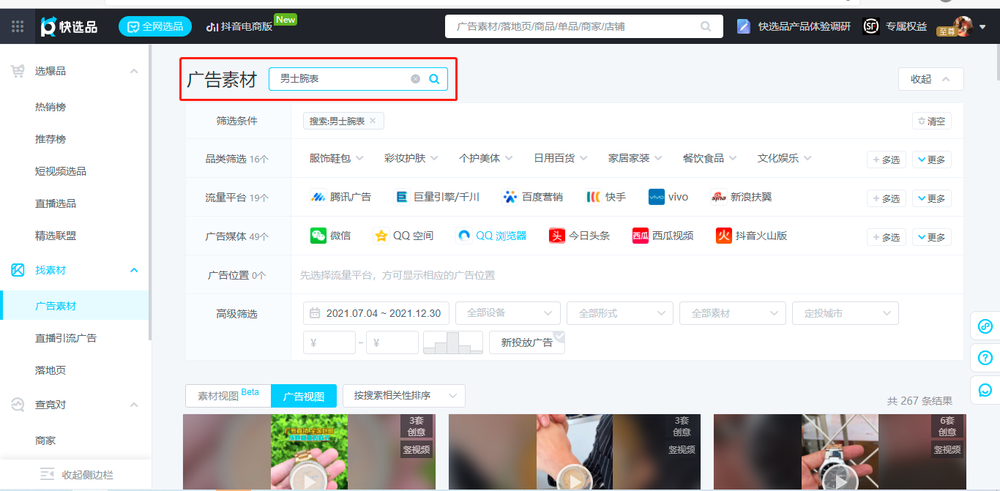Select the vivo platform

point(668,197)
